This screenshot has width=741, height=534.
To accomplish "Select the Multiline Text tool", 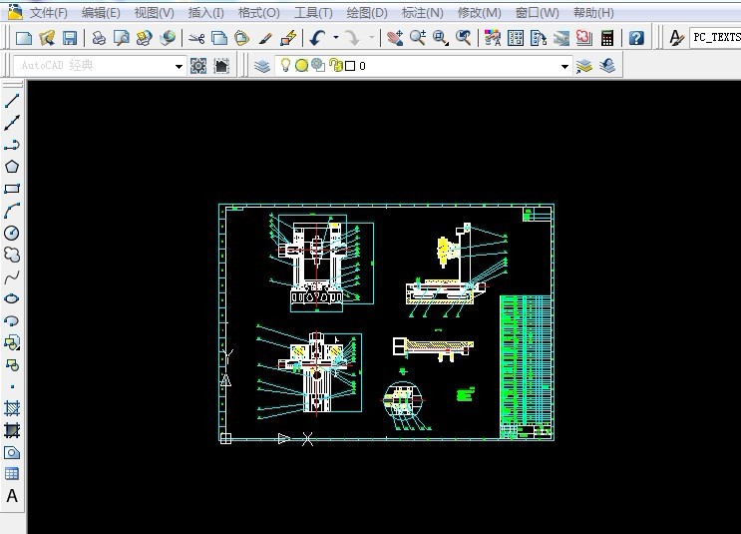I will click(12, 496).
